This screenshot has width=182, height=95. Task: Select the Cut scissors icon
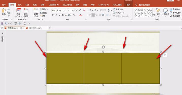click(9, 9)
